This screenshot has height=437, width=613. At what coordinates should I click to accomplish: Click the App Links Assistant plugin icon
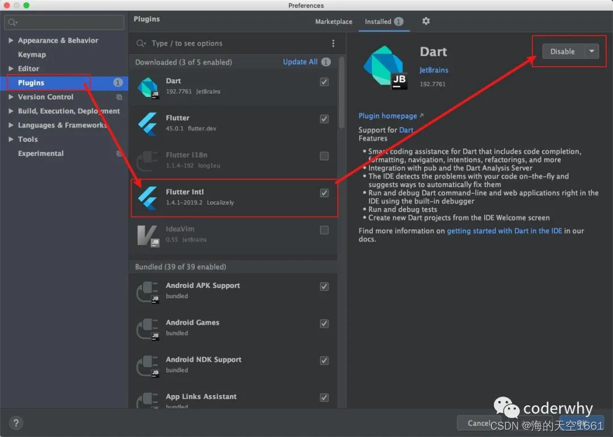pos(148,400)
